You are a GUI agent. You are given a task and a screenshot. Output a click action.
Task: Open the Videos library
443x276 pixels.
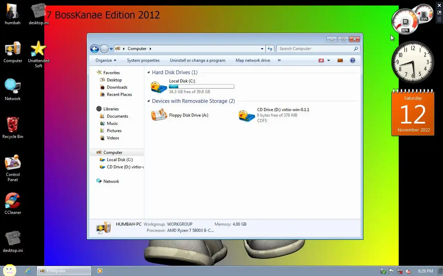tap(113, 138)
